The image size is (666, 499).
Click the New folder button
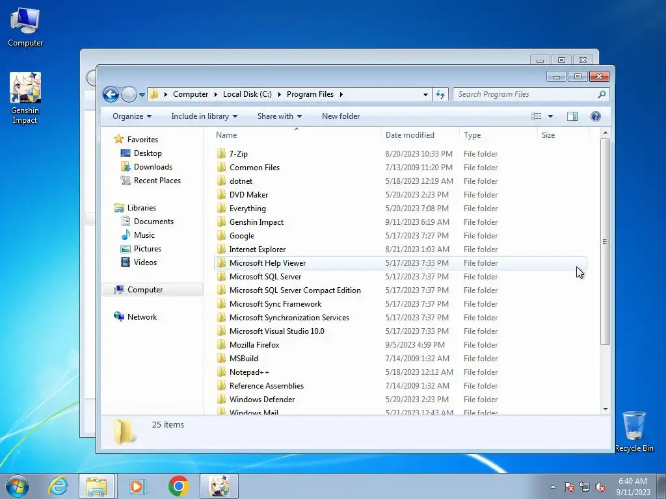[341, 116]
